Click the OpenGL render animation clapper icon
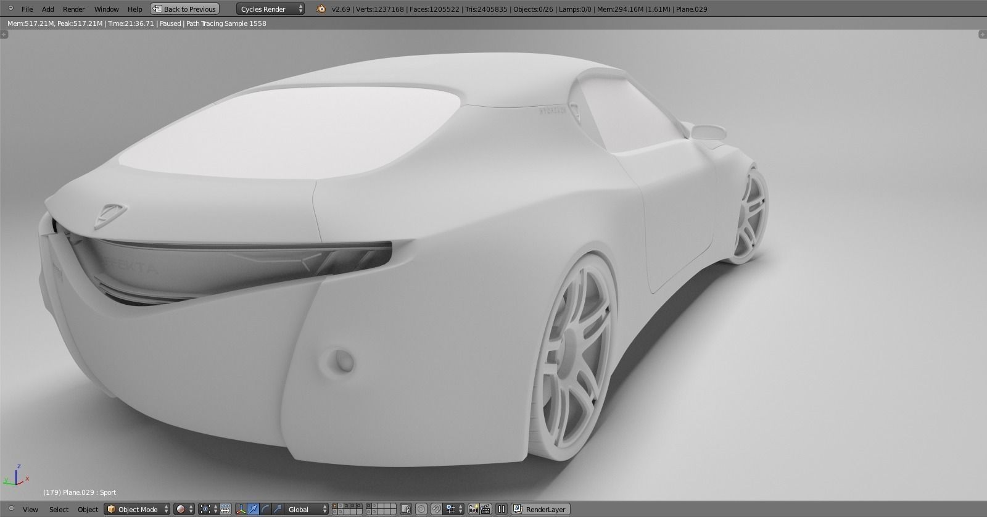The height and width of the screenshot is (517, 987). (486, 510)
